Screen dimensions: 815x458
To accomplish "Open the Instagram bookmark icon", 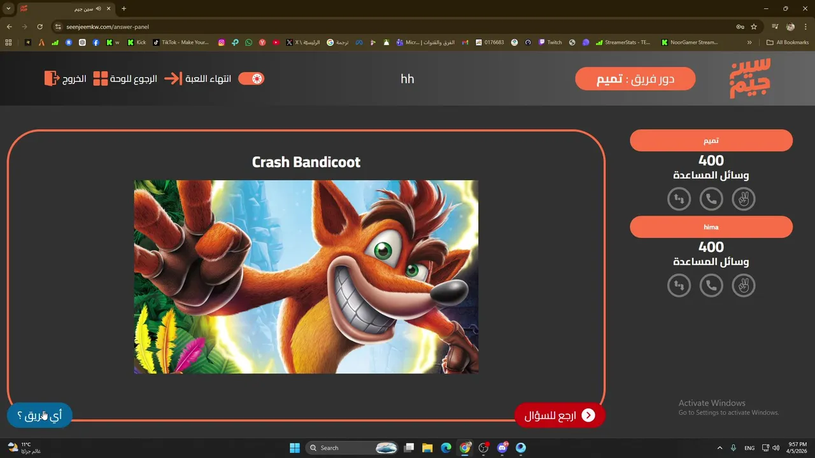I will pos(222,43).
